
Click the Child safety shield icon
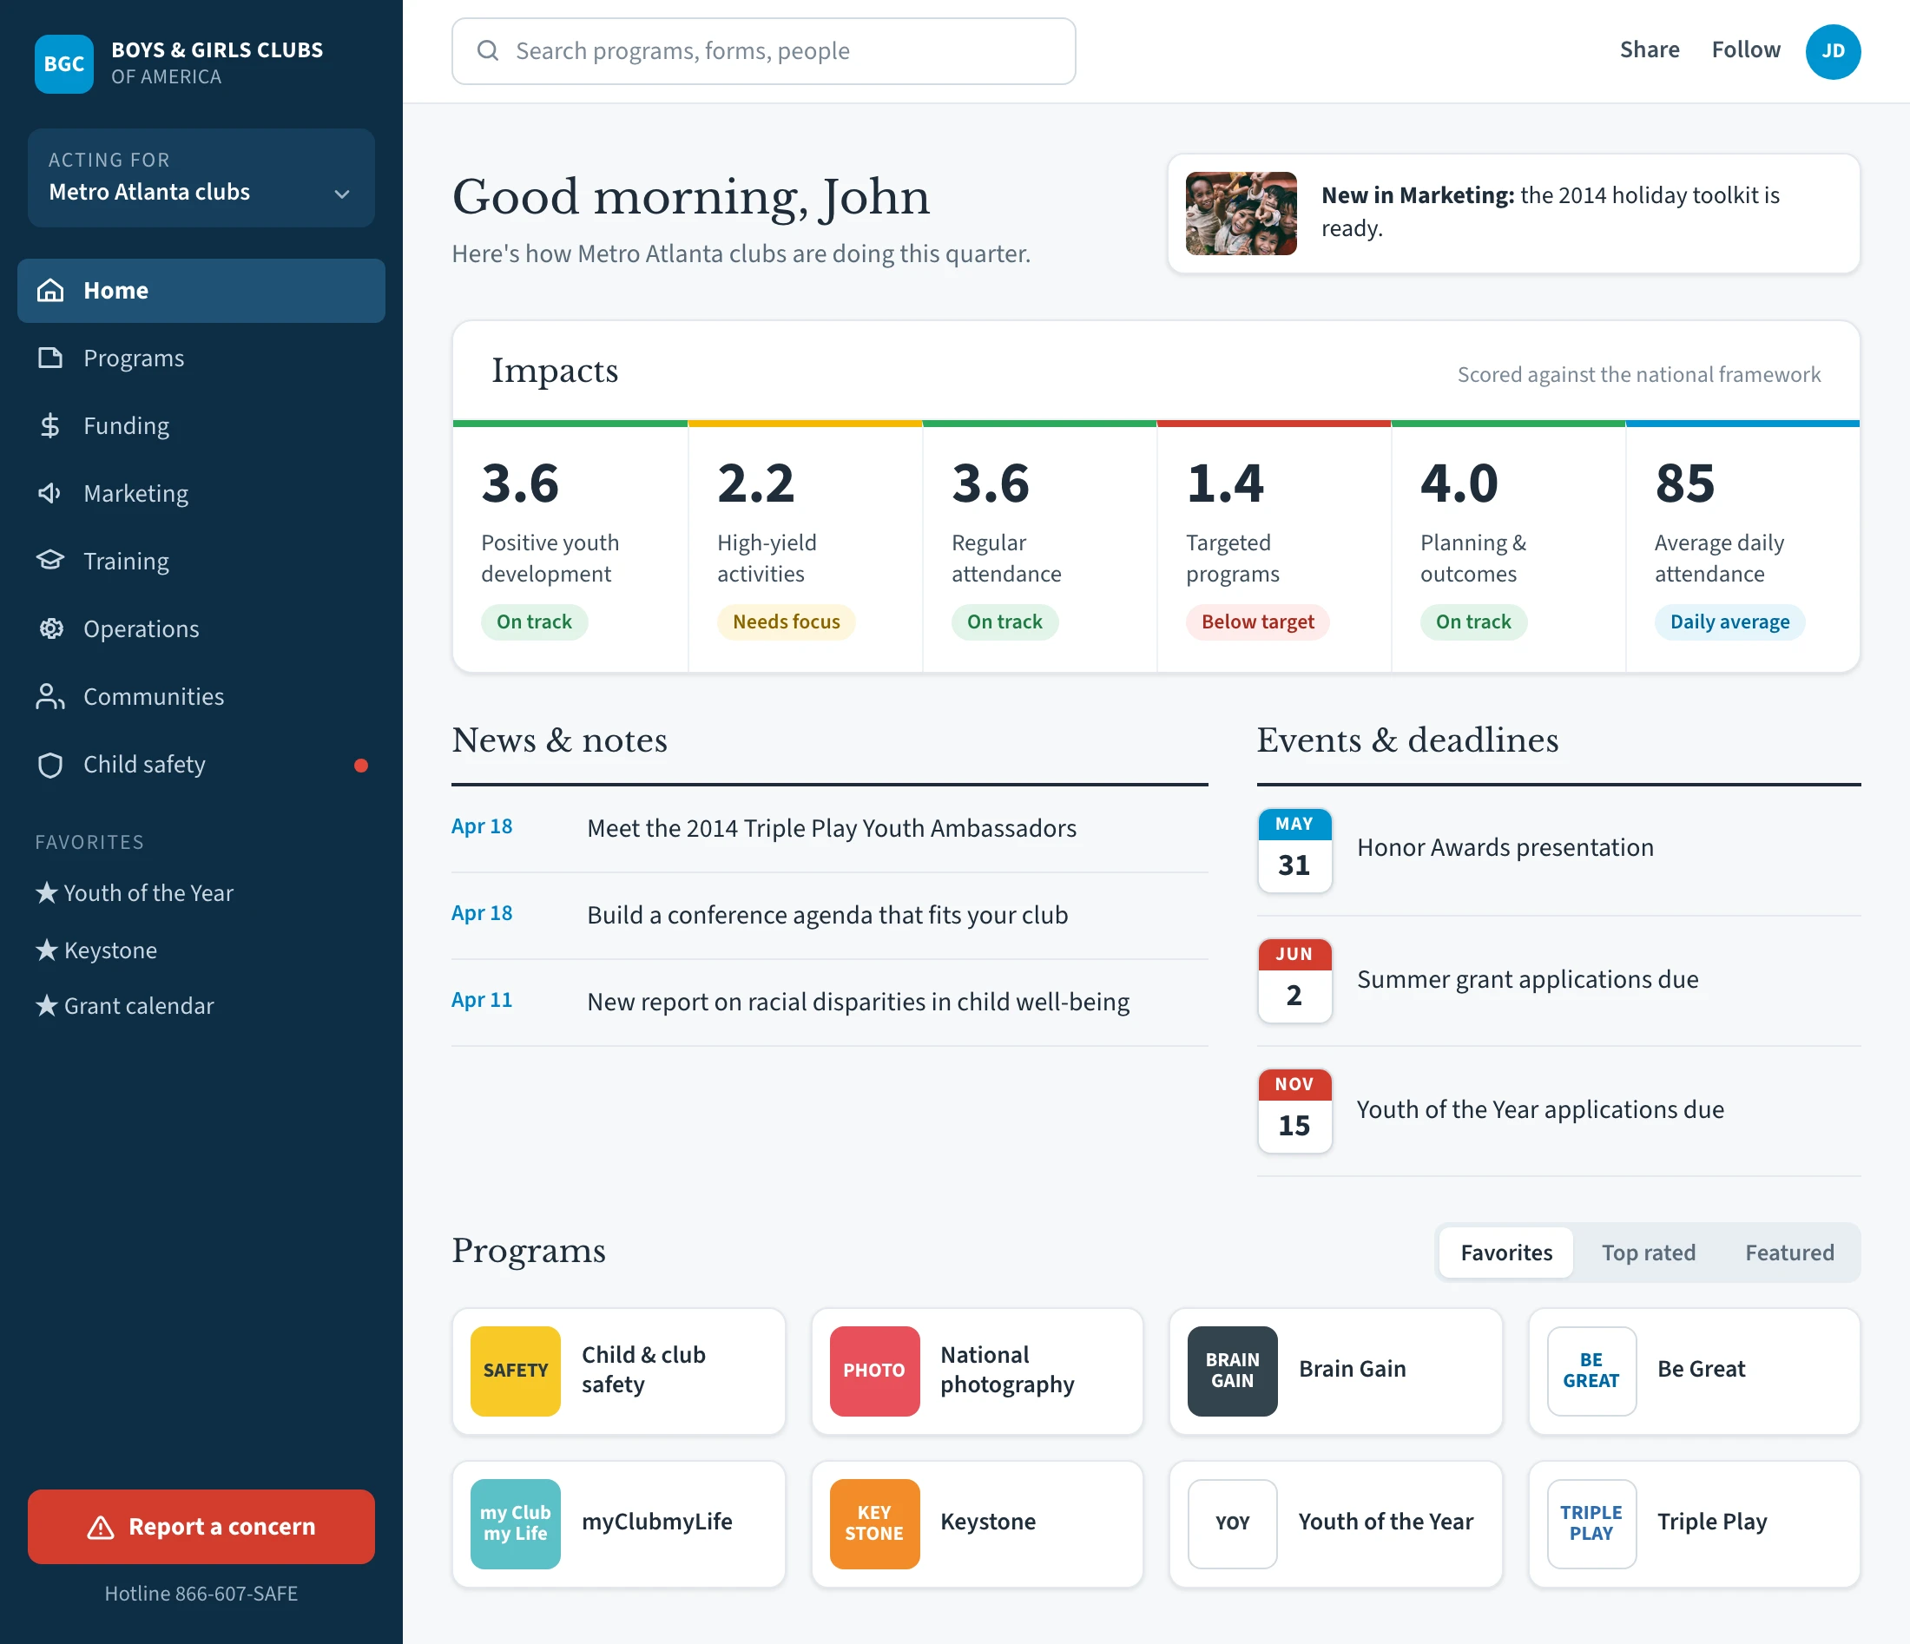click(x=50, y=765)
